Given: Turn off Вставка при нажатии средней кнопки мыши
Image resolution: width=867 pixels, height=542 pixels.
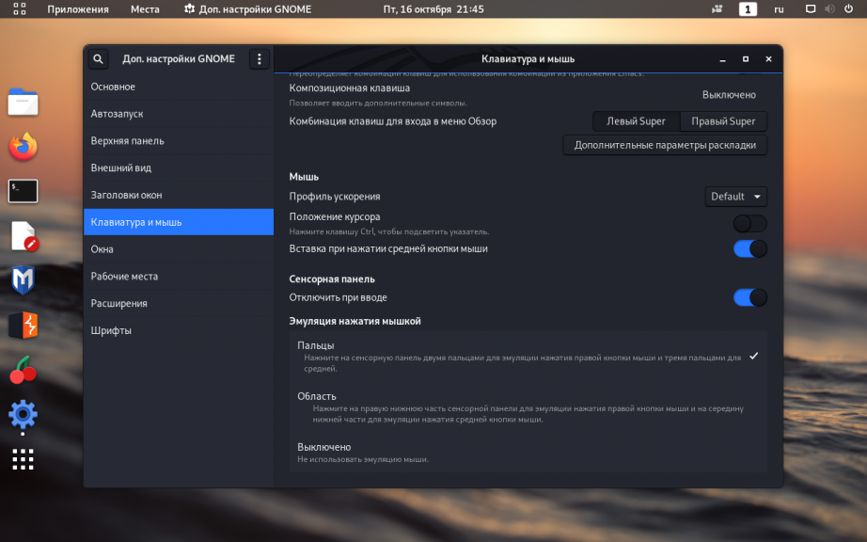Looking at the screenshot, I should [749, 248].
